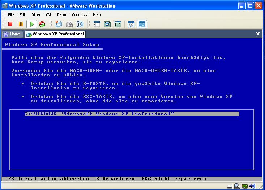Viewport: 265px width, 190px height.
Task: Maximize the VMware Workstation window
Action: 250,6
